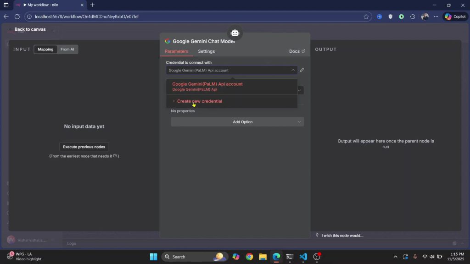Toggle input view to From AI
Image resolution: width=470 pixels, height=264 pixels.
coord(67,49)
